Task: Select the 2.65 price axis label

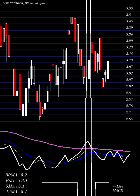Action: pos(129,119)
